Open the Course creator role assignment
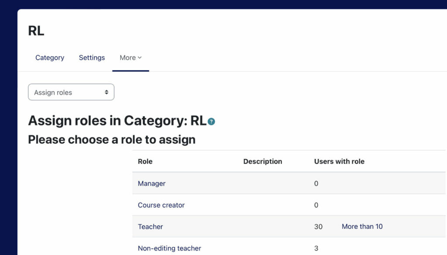 161,205
